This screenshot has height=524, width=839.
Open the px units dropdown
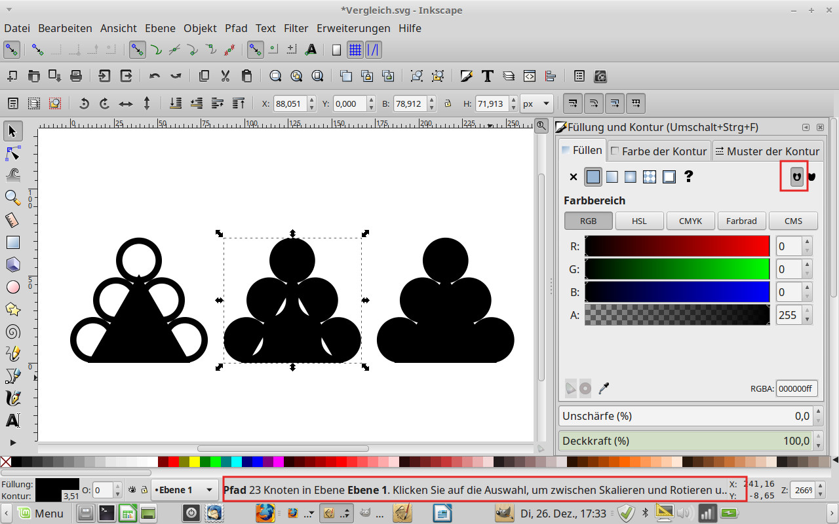pyautogui.click(x=537, y=103)
